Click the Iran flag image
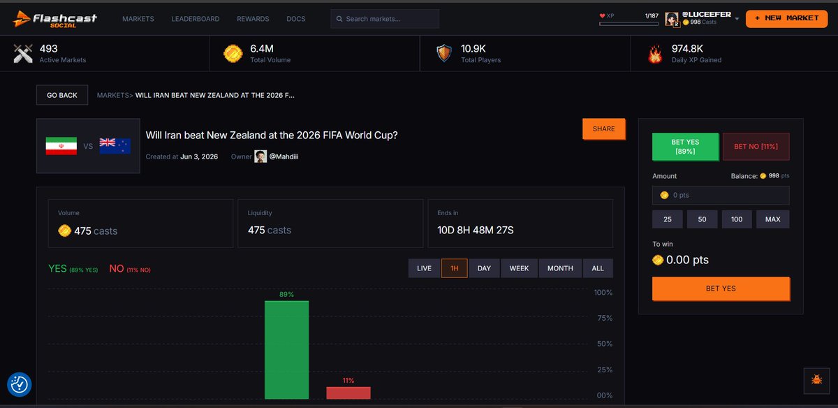This screenshot has height=408, width=838. click(61, 146)
